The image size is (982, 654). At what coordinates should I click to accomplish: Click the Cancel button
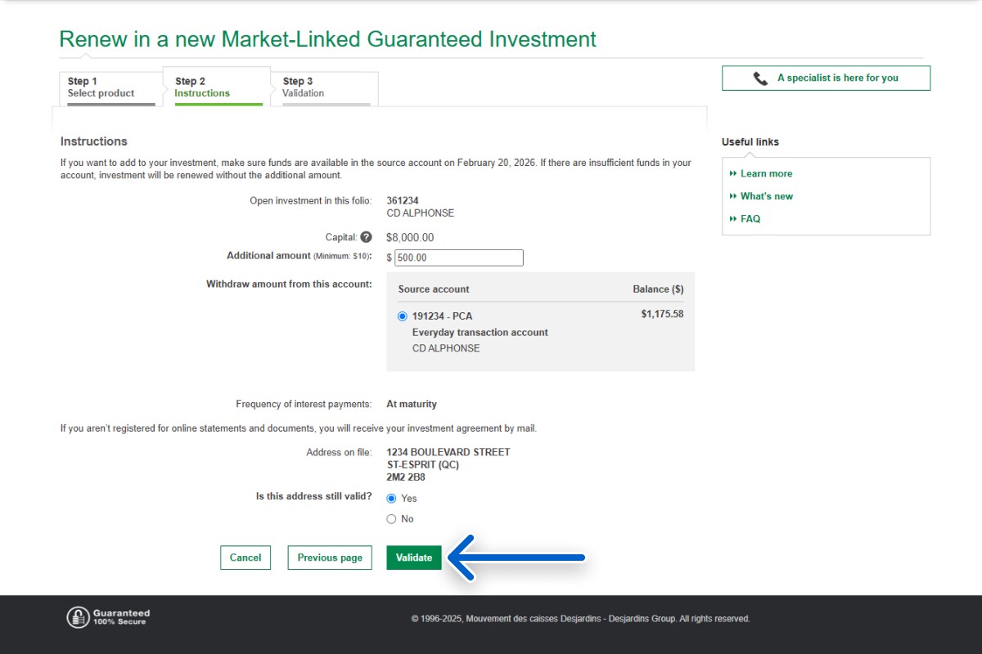(245, 558)
